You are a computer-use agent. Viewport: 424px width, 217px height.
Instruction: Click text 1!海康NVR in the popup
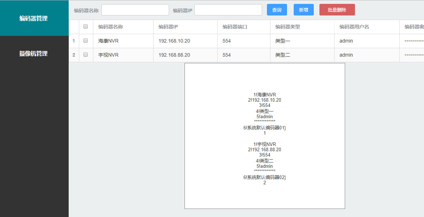(x=264, y=95)
